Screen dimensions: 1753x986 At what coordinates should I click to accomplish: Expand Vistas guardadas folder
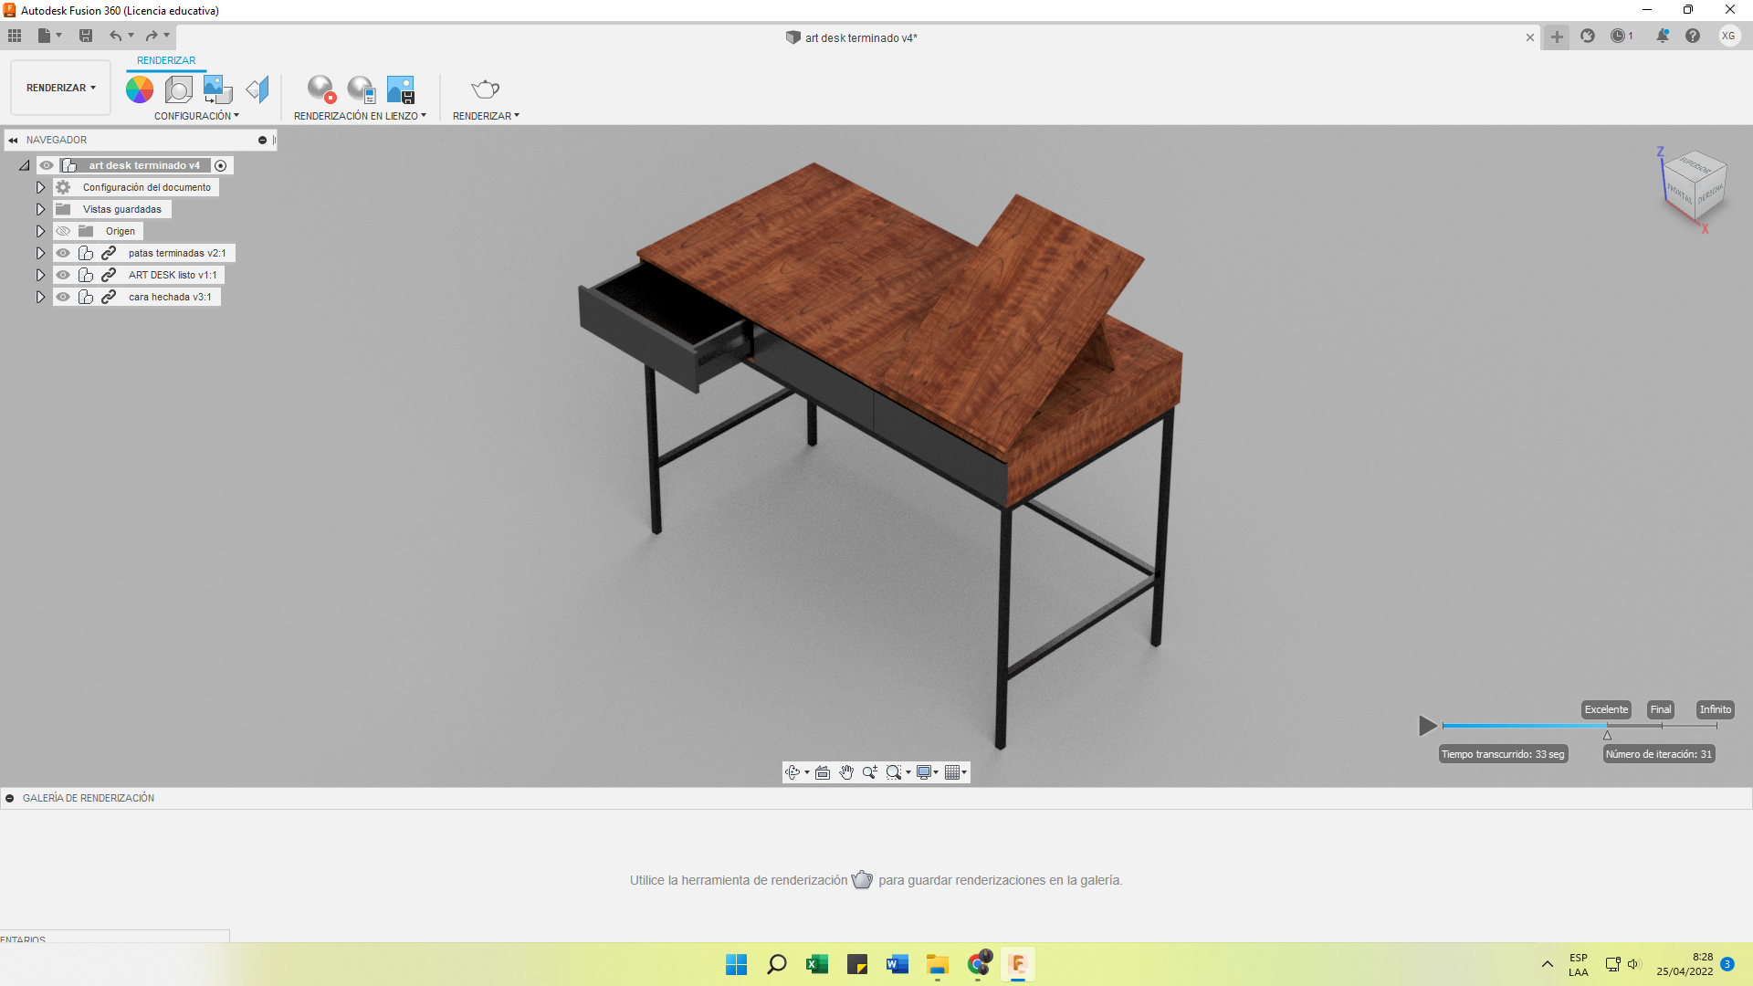click(x=40, y=209)
